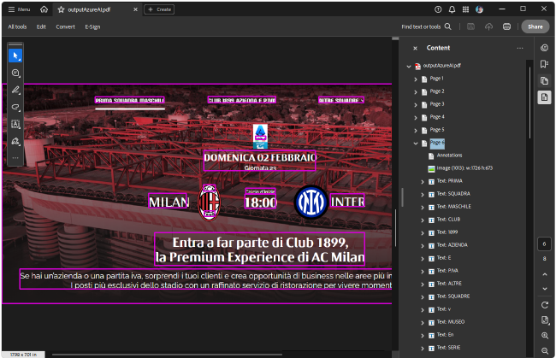
Task: Expand Page 4 in Content tree
Action: click(416, 118)
